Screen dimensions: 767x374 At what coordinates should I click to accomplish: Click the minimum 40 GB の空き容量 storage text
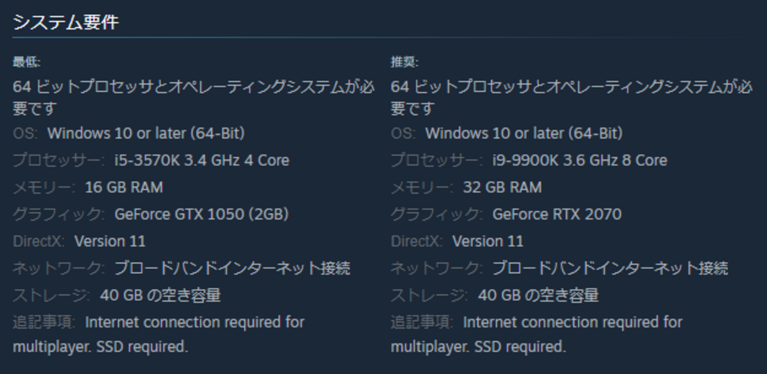click(x=160, y=295)
